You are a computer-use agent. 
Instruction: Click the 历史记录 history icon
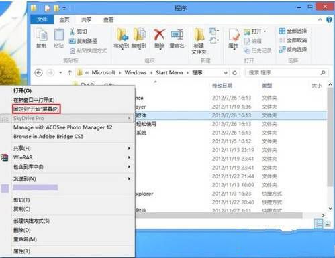coord(247,51)
